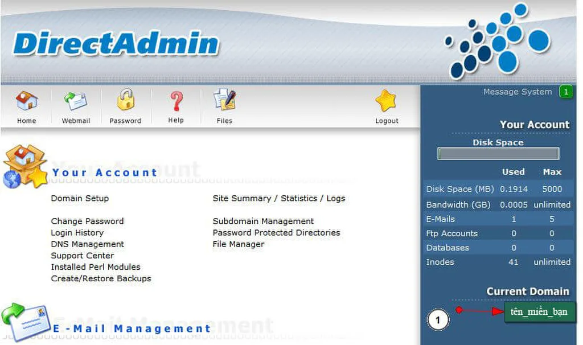Image resolution: width=583 pixels, height=345 pixels.
Task: Click the Bandwidth (GB) row label
Action: pyautogui.click(x=458, y=204)
